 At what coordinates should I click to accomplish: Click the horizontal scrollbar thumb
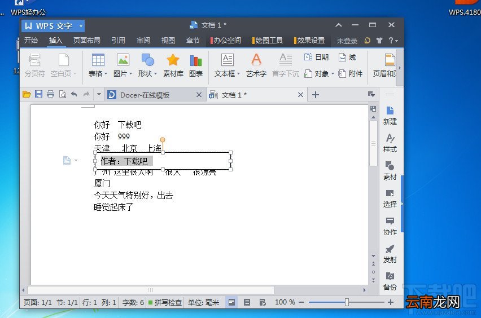click(151, 290)
